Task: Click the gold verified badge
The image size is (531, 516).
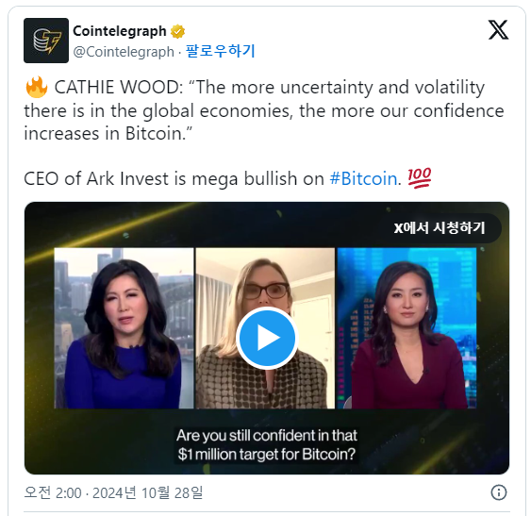Action: click(177, 31)
